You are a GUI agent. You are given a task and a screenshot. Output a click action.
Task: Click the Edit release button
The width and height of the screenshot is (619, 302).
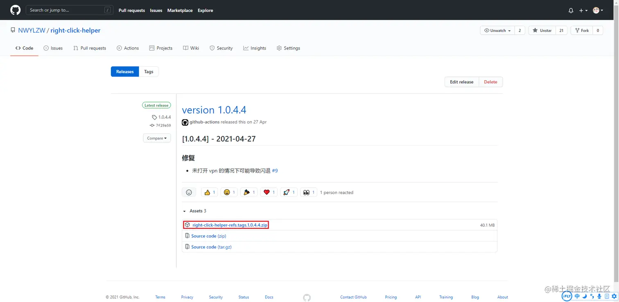click(x=461, y=82)
